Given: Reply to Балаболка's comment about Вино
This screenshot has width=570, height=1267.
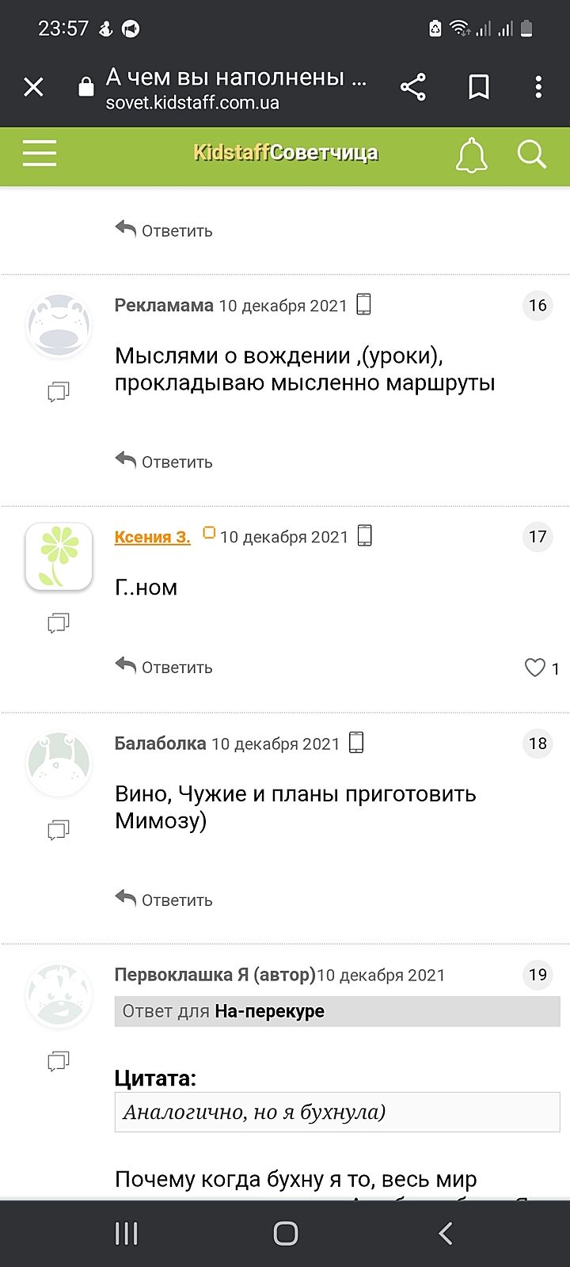Looking at the screenshot, I should coord(165,900).
